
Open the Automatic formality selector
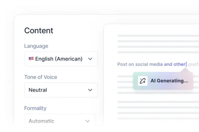[x=60, y=121]
